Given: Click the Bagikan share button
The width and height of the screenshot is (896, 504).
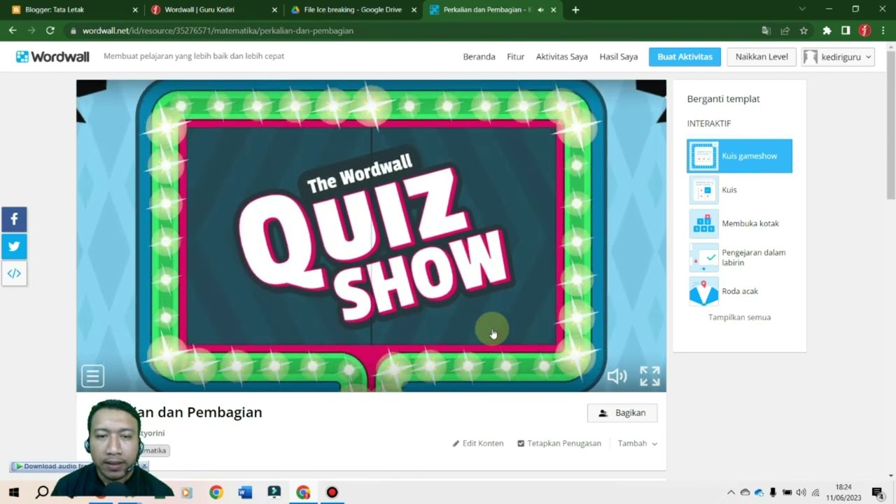Looking at the screenshot, I should tap(622, 413).
